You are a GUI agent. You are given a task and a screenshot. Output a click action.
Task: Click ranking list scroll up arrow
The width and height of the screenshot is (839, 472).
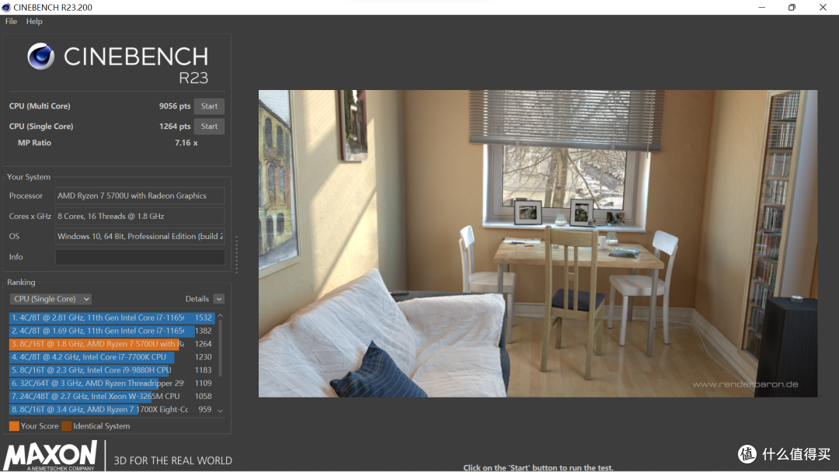(x=221, y=317)
